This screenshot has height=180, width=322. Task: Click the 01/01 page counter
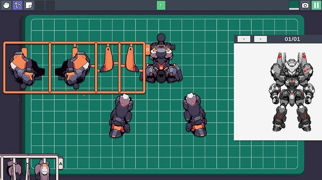292,39
